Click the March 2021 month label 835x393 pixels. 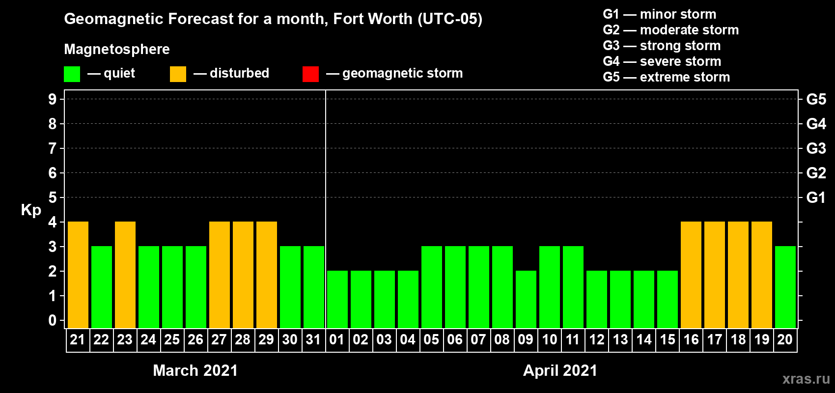(195, 370)
